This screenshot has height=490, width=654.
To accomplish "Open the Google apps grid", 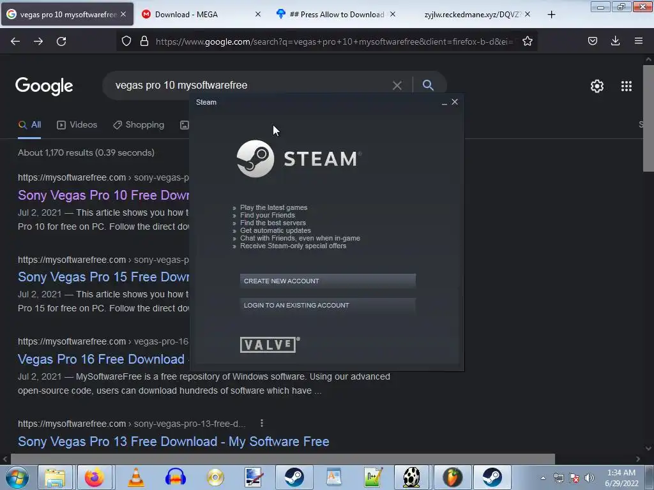I will pos(627,86).
